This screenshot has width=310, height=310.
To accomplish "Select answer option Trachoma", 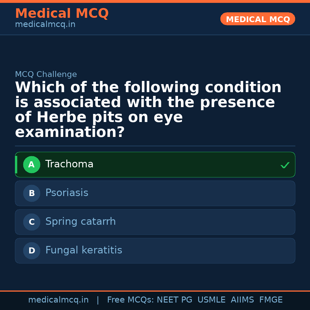I will (155, 164).
